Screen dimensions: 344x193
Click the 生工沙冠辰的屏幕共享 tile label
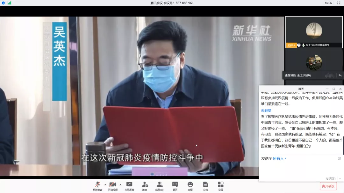click(x=318, y=45)
